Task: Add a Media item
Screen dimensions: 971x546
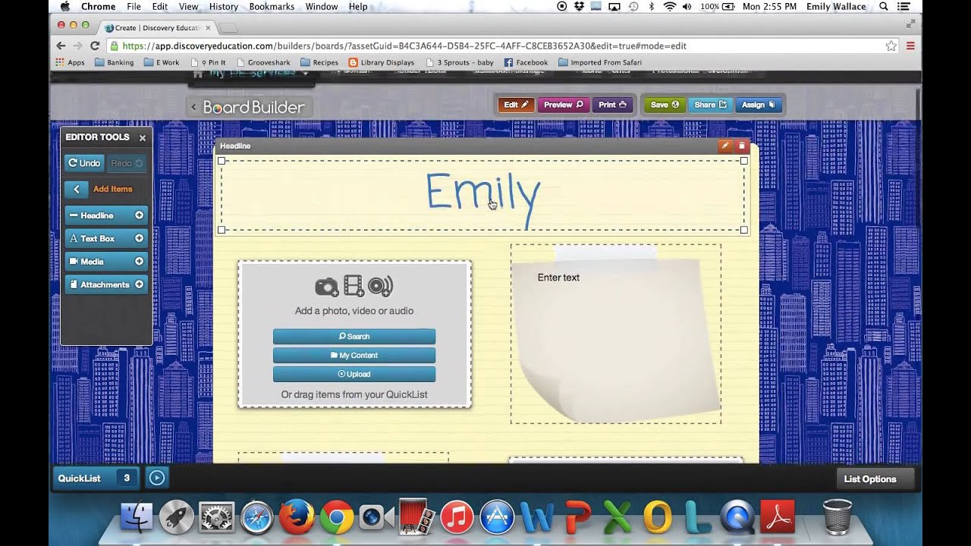Action: [106, 262]
